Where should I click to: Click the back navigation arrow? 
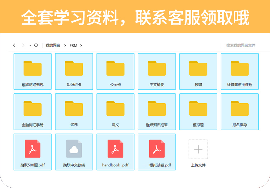(14, 45)
